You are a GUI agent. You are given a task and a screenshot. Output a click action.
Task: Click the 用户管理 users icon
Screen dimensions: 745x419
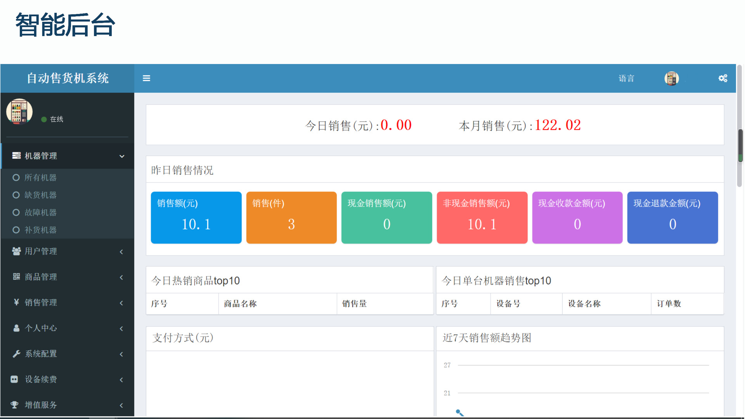point(16,251)
